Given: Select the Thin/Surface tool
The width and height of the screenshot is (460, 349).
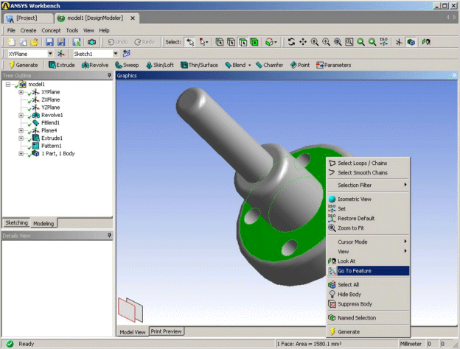Looking at the screenshot, I should click(x=201, y=65).
